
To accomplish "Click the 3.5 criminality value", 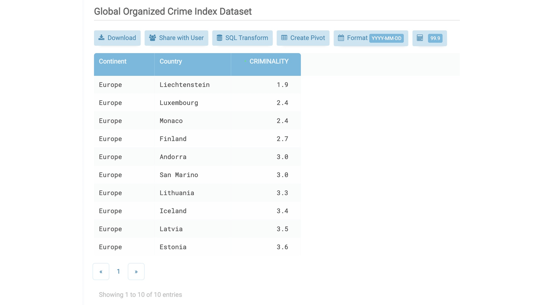I will 282,229.
